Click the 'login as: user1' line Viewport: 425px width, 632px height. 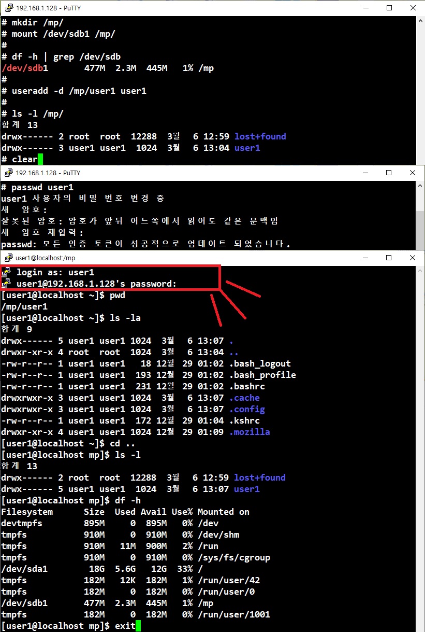tap(55, 272)
